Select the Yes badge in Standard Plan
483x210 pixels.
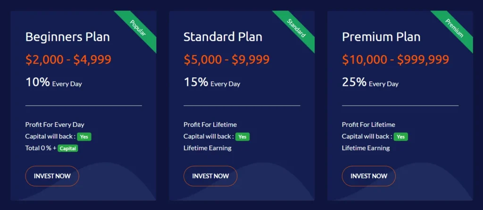pos(242,137)
